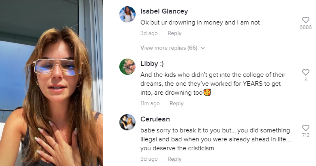The height and width of the screenshot is (166, 316).
Task: Reply to Cerulean's comment
Action: pos(174,159)
